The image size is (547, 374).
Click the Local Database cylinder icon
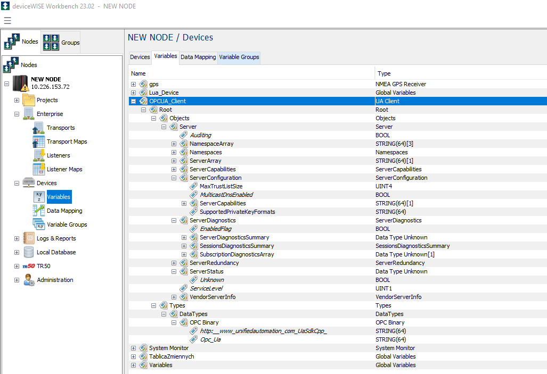[29, 252]
